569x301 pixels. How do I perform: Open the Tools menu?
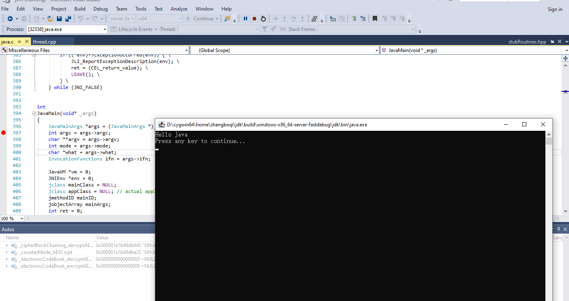click(x=141, y=9)
